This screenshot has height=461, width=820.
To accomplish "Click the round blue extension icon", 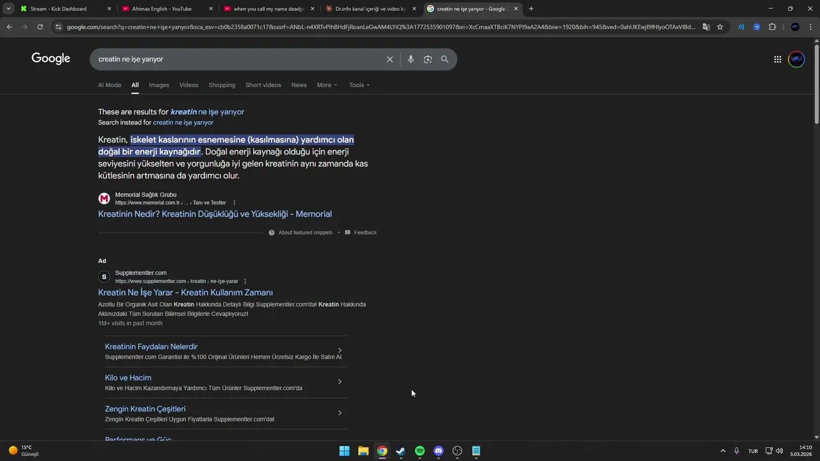I will (x=757, y=27).
